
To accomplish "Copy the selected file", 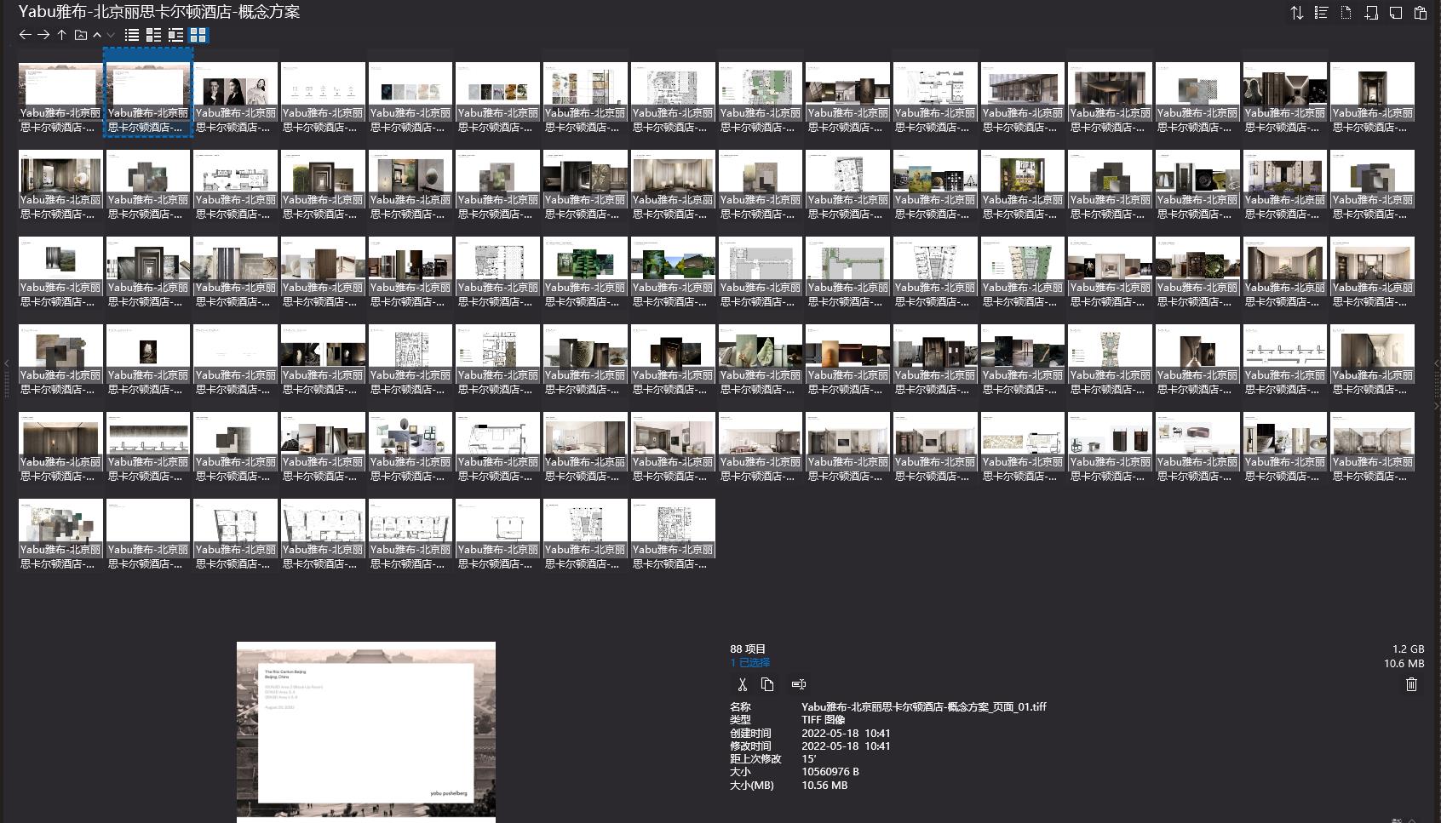I will tap(767, 684).
